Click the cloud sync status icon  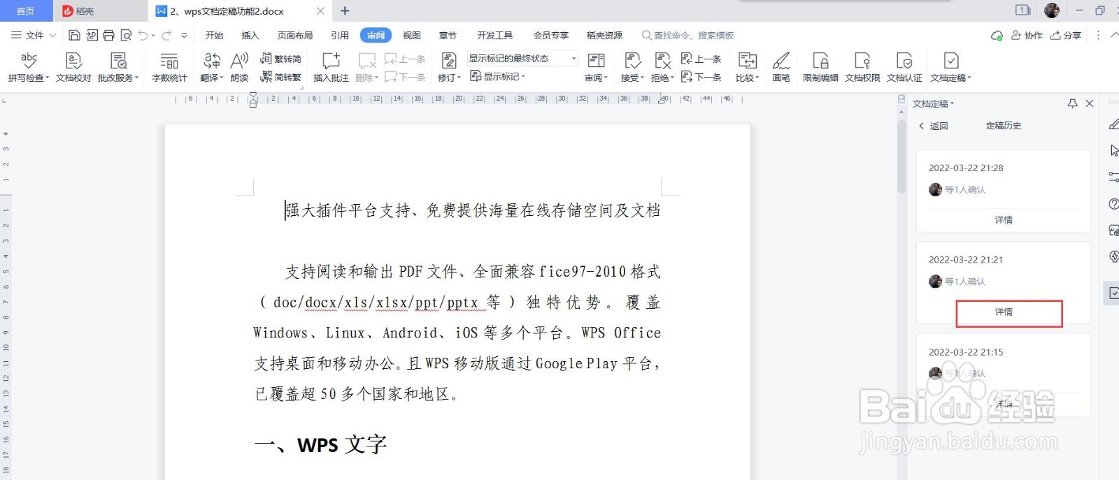997,35
